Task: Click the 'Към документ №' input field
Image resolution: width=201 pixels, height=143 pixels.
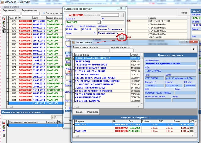Action: click(x=110, y=15)
